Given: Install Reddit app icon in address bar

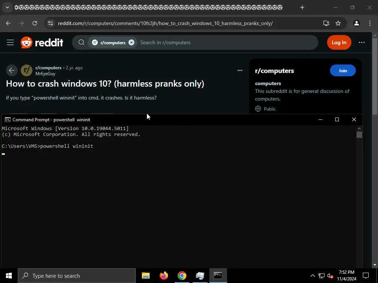Looking at the screenshot, I should 326,23.
